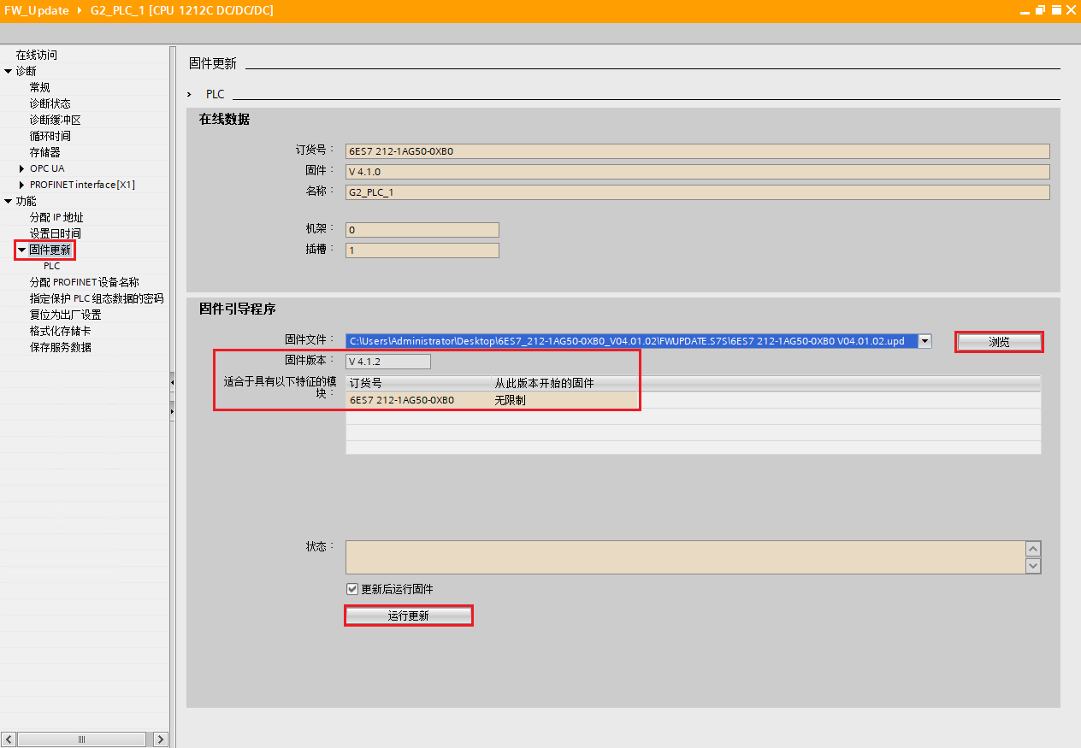Click the firmware file path field
The width and height of the screenshot is (1081, 748).
pyautogui.click(x=631, y=341)
